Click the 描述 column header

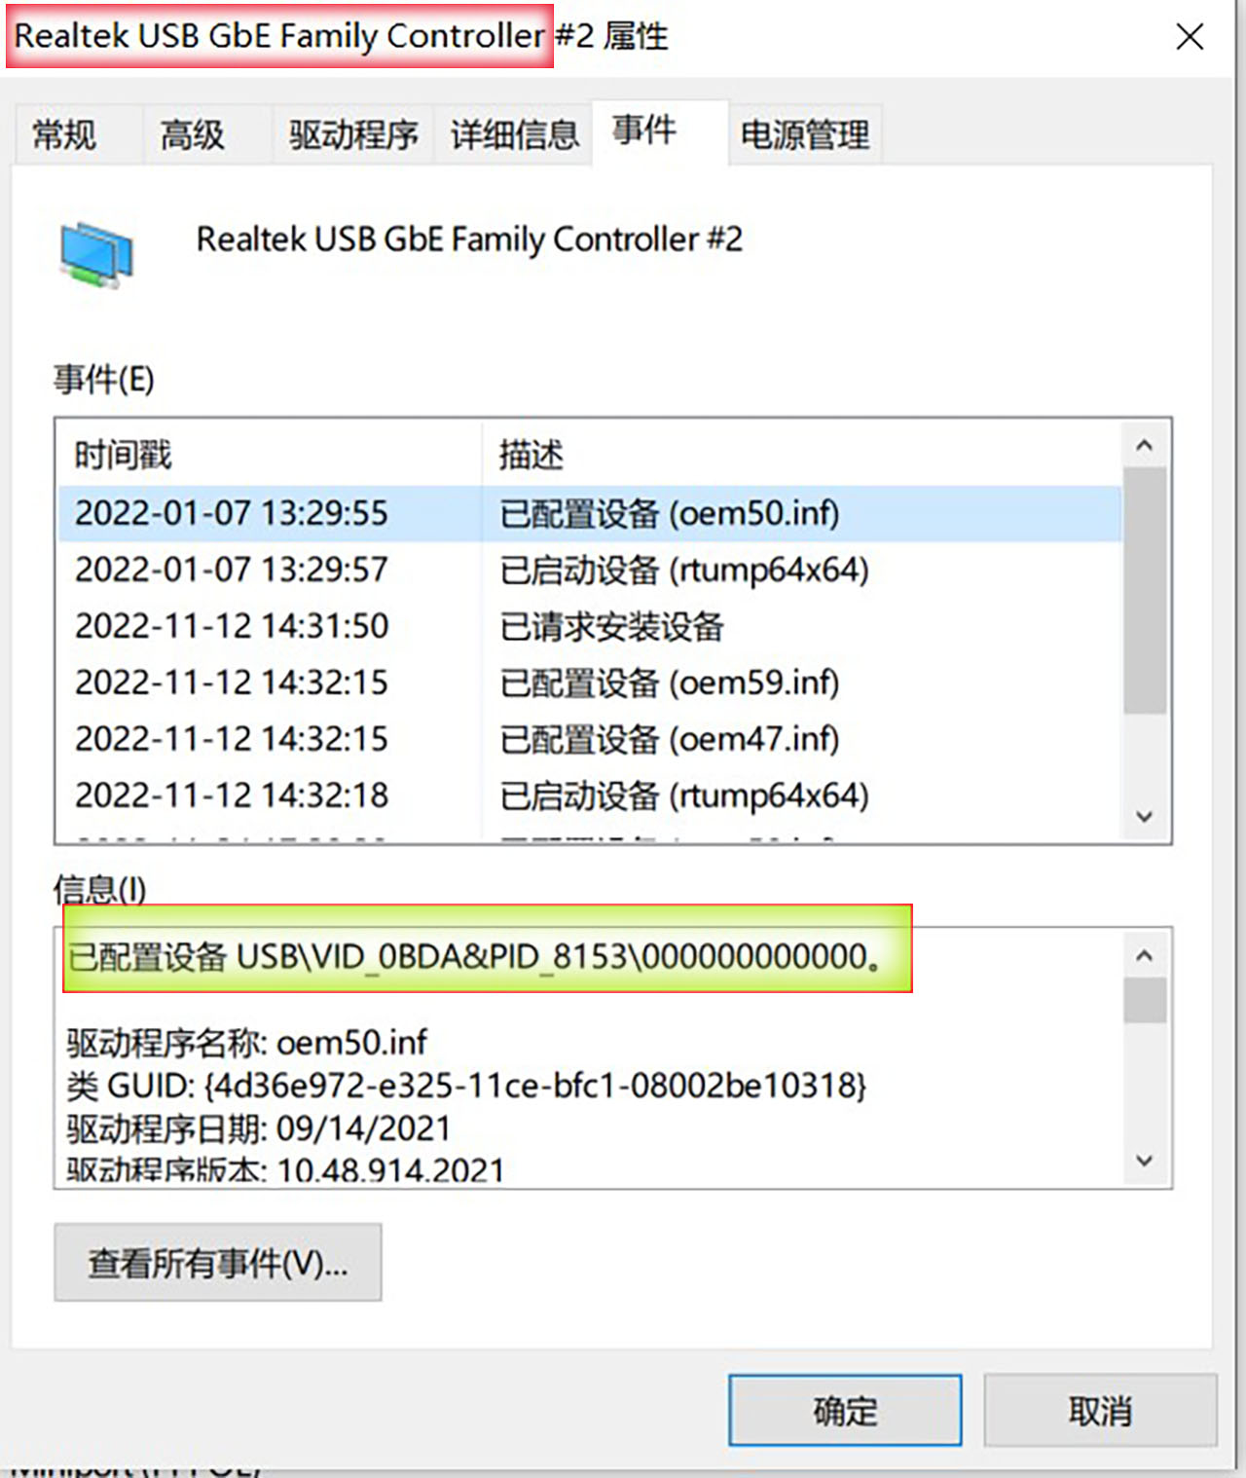pyautogui.click(x=802, y=455)
